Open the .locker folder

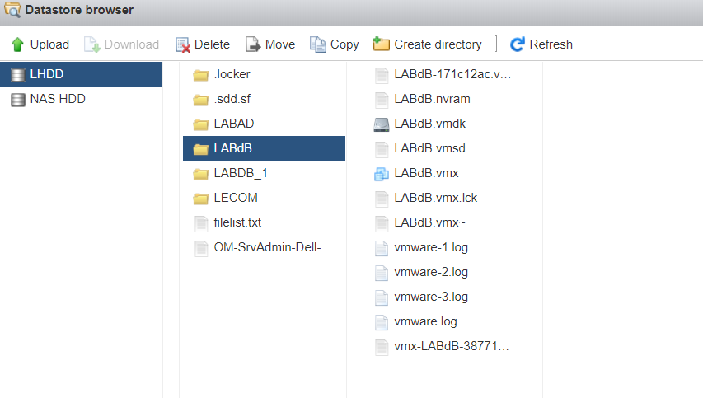264,74
